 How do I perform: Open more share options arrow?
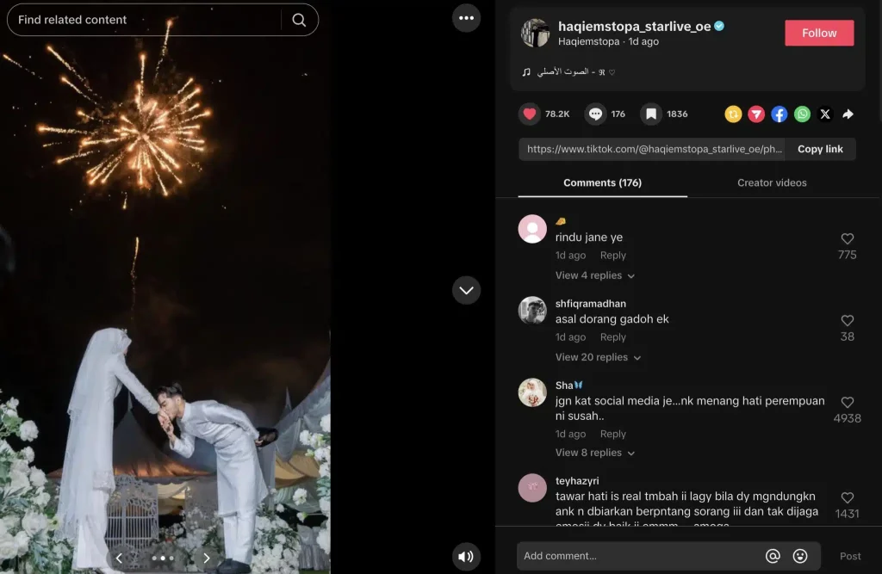[x=848, y=114]
